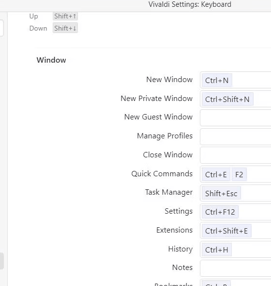Select the Ctrl+Shift+N shortcut chip
The image size is (271, 286).
tap(227, 99)
